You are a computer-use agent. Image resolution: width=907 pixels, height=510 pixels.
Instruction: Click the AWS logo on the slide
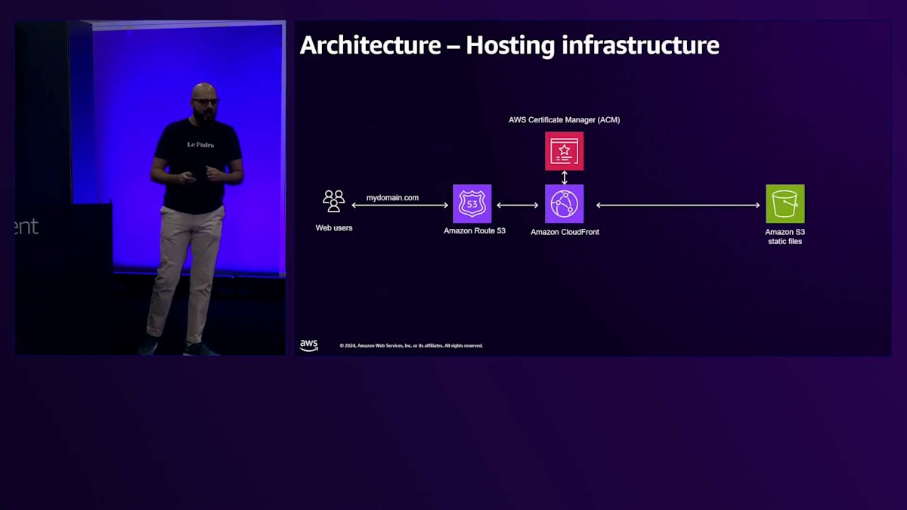tap(309, 345)
